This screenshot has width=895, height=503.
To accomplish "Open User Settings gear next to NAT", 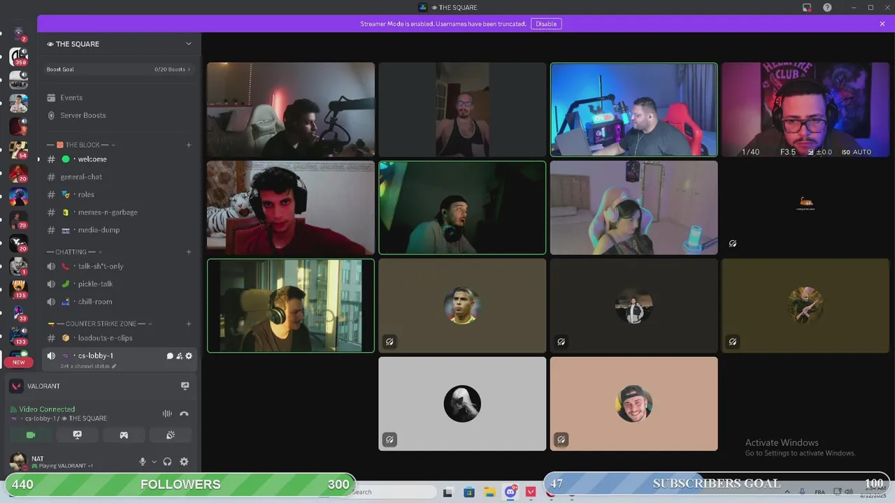I will 184,462.
